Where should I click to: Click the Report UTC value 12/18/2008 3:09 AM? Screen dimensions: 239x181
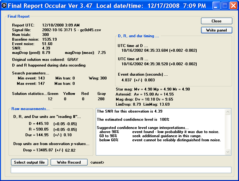pyautogui.click(x=61, y=25)
